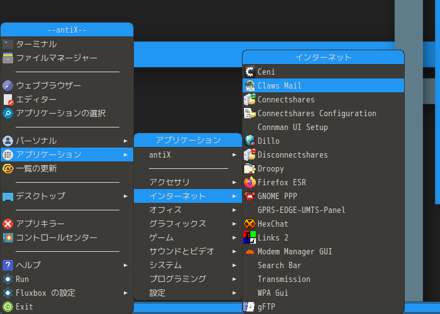The height and width of the screenshot is (314, 440).
Task: Expand the ゲーム submenu arrow
Action: tap(234, 238)
